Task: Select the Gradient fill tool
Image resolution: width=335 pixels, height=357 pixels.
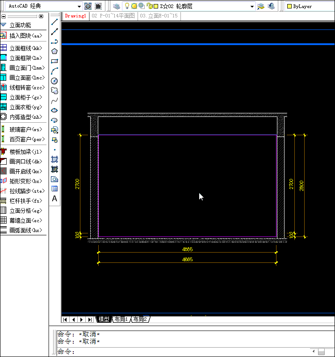Action: (x=54, y=169)
